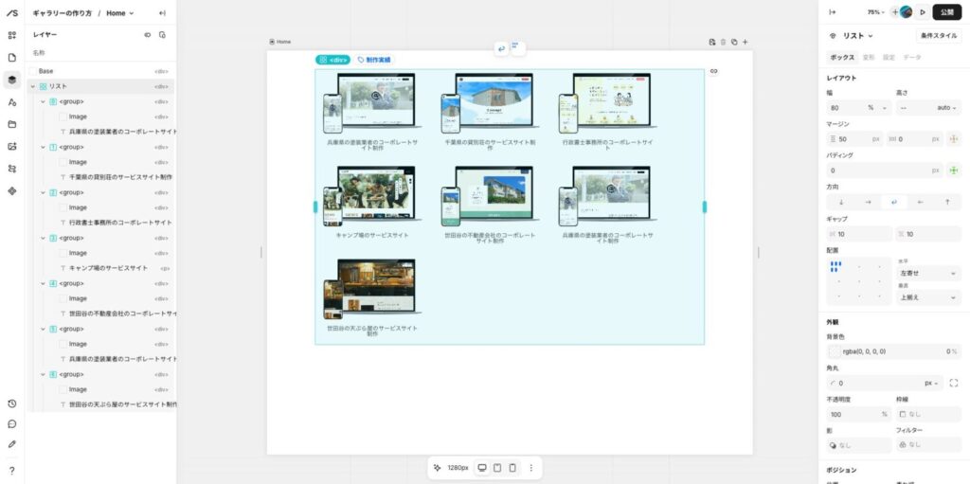970x484 pixels.
Task: Open the 左寄せ horizontal alignment dropdown
Action: coord(927,273)
